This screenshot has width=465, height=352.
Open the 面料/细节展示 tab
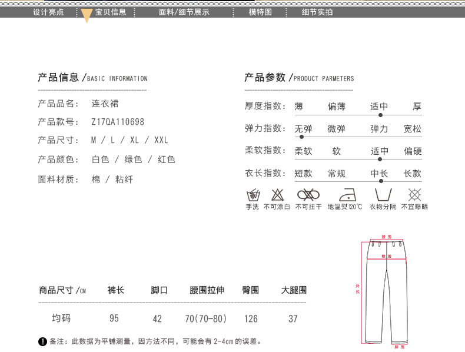pyautogui.click(x=184, y=12)
